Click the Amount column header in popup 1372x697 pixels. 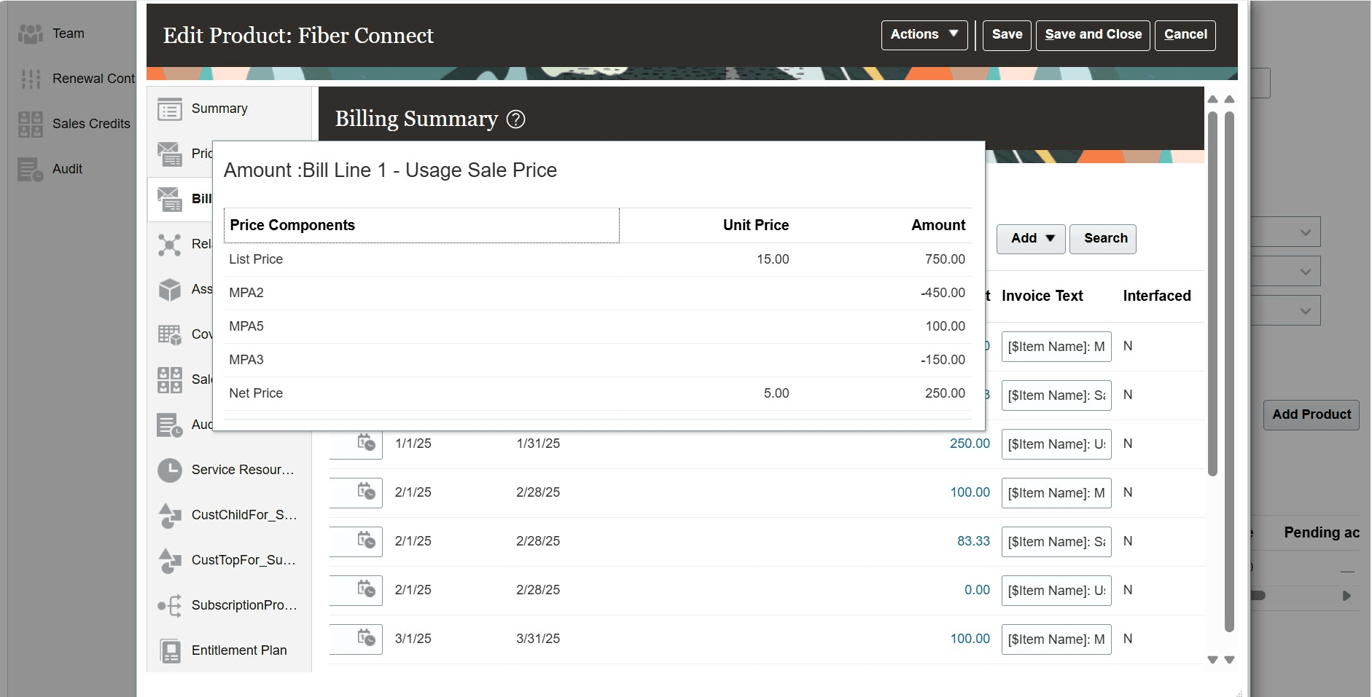[938, 225]
